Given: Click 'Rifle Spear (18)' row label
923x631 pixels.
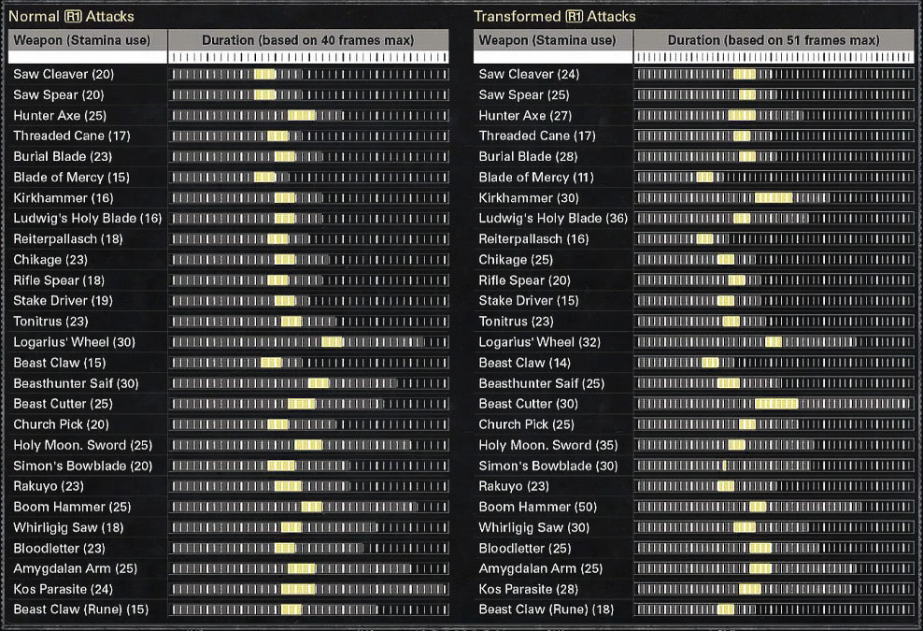Looking at the screenshot, I should click(x=59, y=280).
